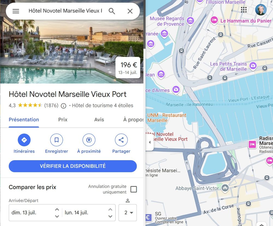273x226 pixels.
Task: Click the Comparer les prix heading
Action: click(x=32, y=187)
